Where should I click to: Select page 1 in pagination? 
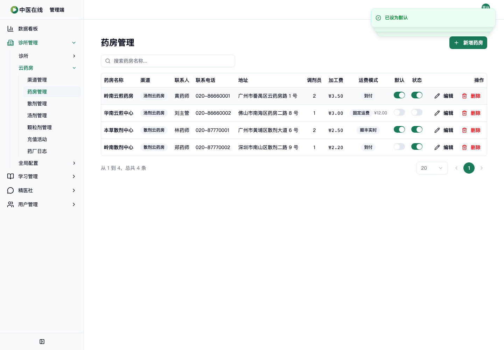469,168
